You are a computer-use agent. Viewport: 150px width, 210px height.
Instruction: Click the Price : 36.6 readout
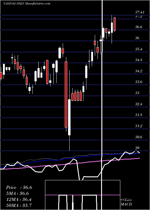point(19,187)
